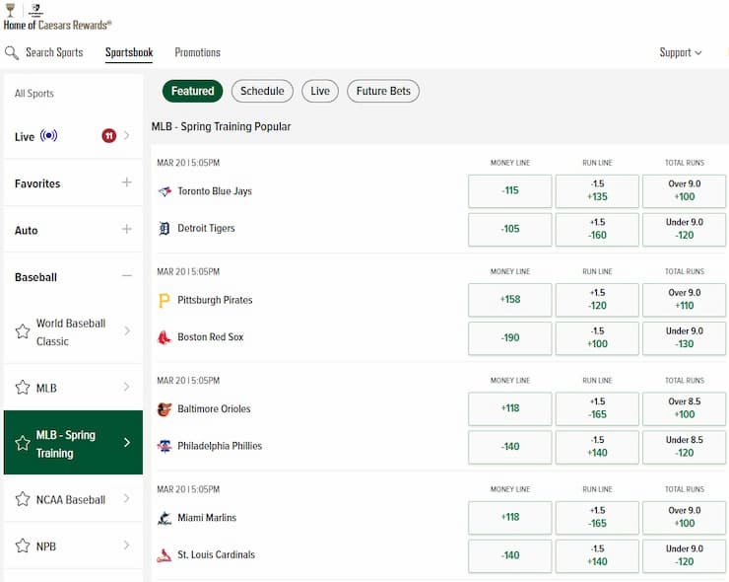Click the red live events count badge
The height and width of the screenshot is (582, 729).
[x=108, y=135]
